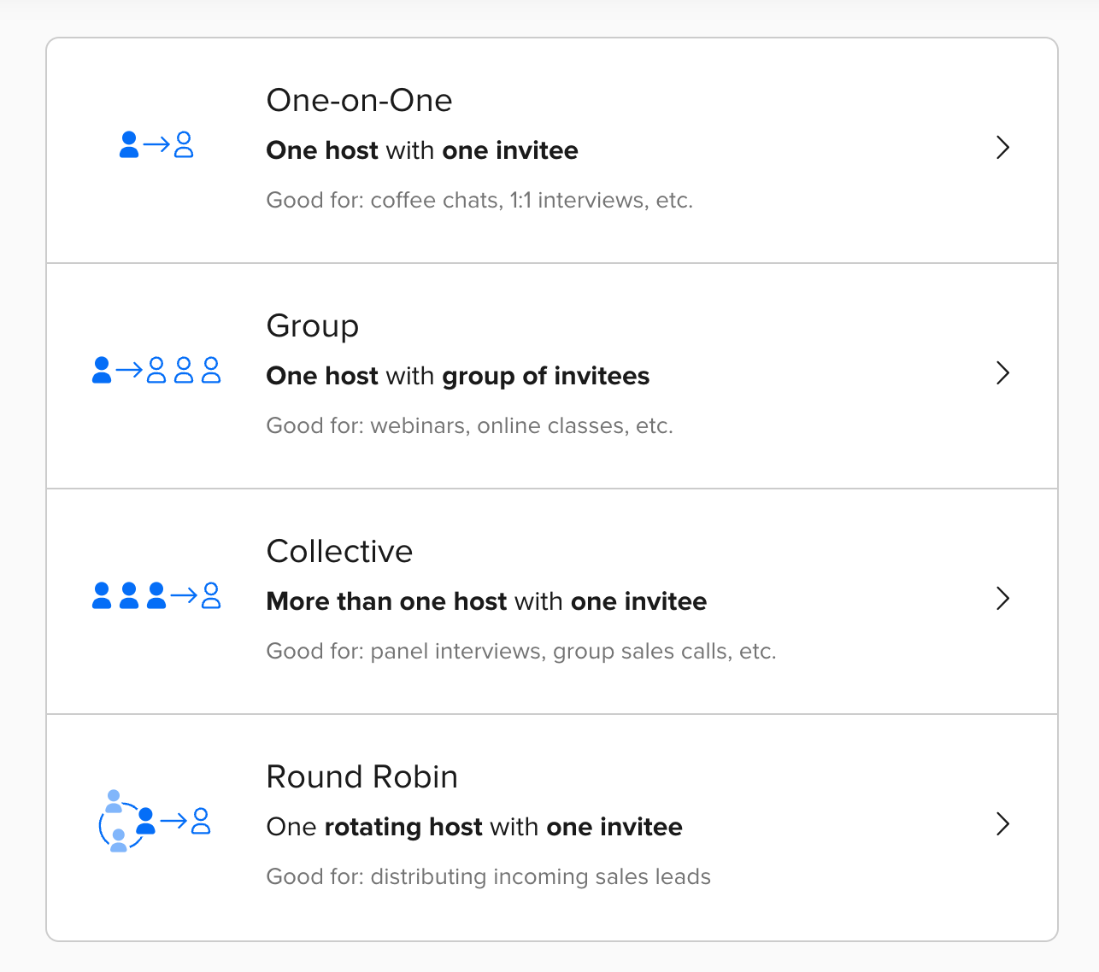Click the webinars, online classes description
Screen dimensions: 1099x972
[470, 426]
